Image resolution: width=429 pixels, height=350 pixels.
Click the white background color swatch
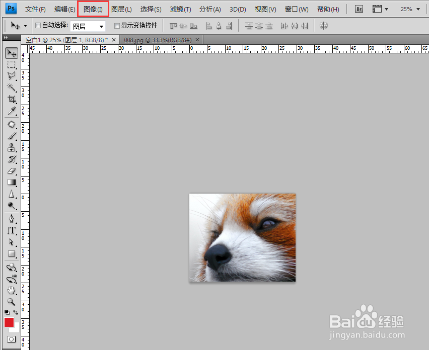(x=17, y=329)
